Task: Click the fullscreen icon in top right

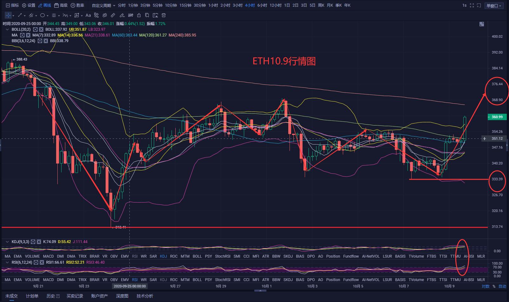Action: click(472, 5)
